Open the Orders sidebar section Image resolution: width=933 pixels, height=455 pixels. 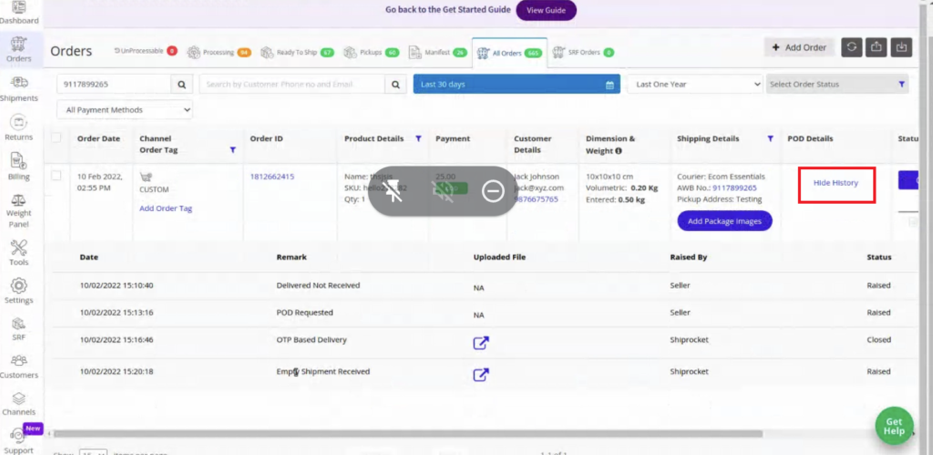coord(19,49)
